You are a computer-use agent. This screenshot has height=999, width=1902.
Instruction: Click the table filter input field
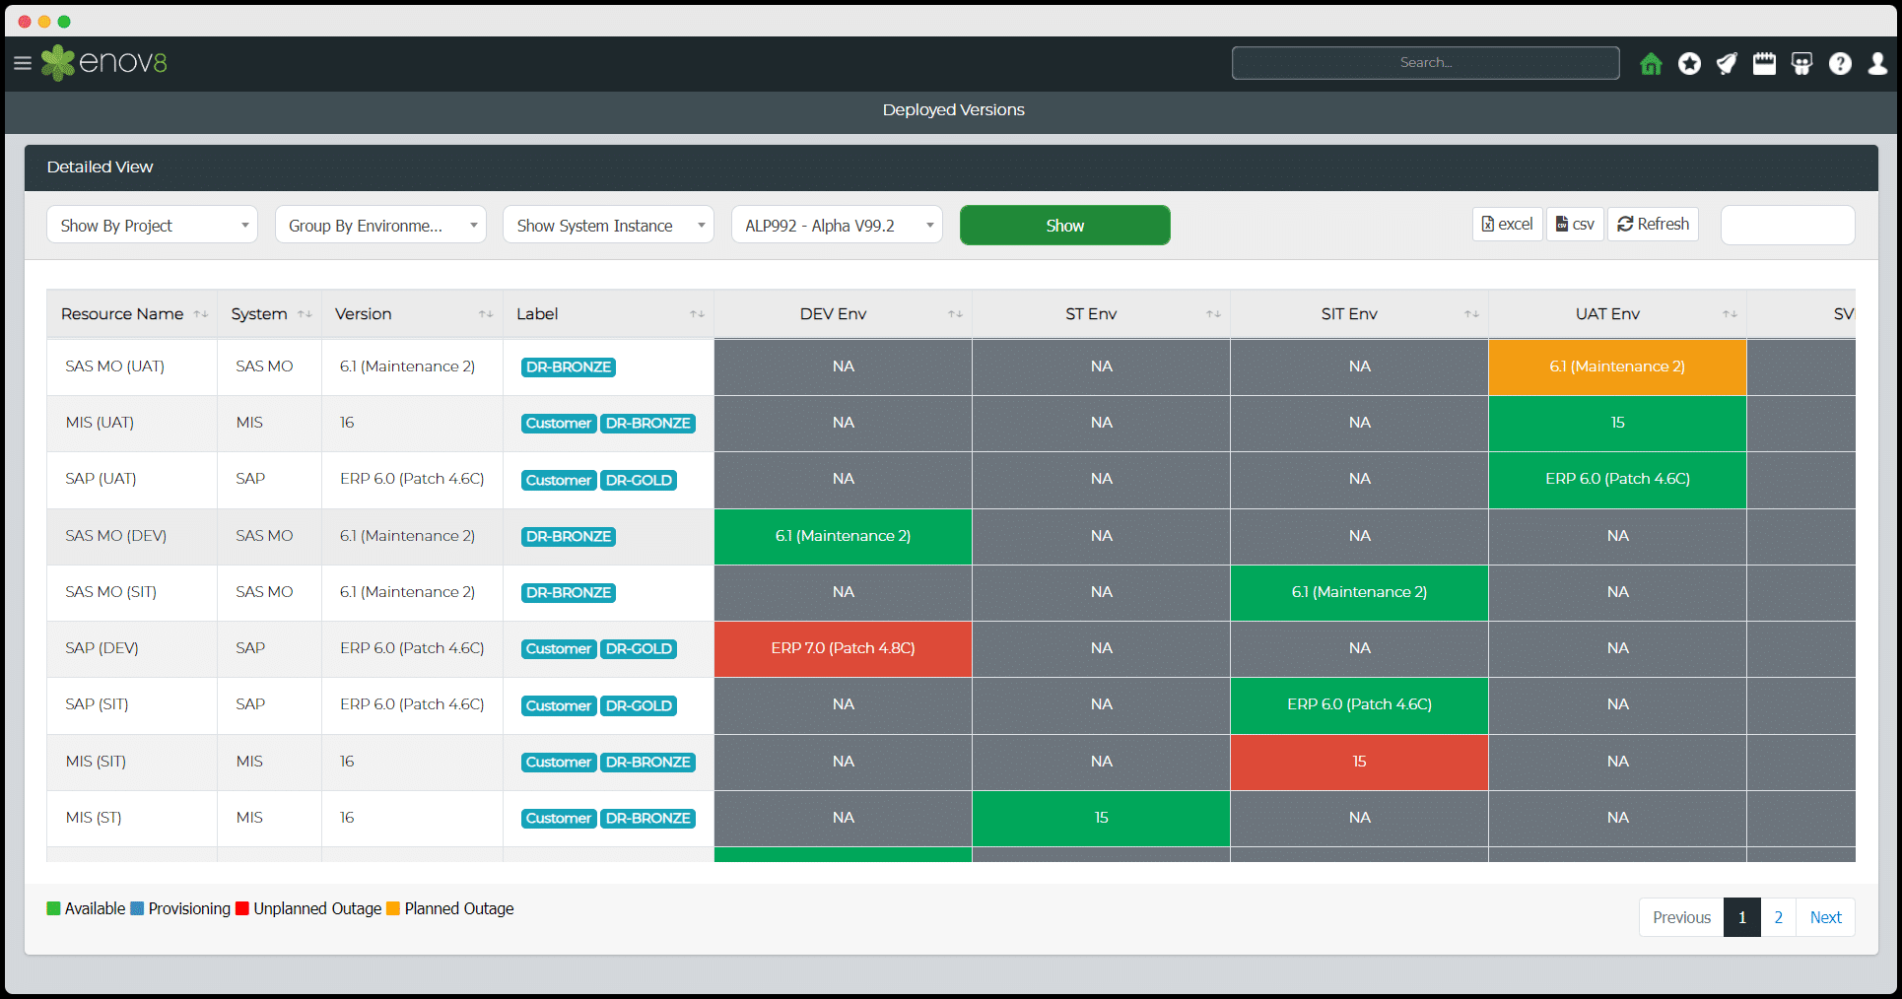1788,225
